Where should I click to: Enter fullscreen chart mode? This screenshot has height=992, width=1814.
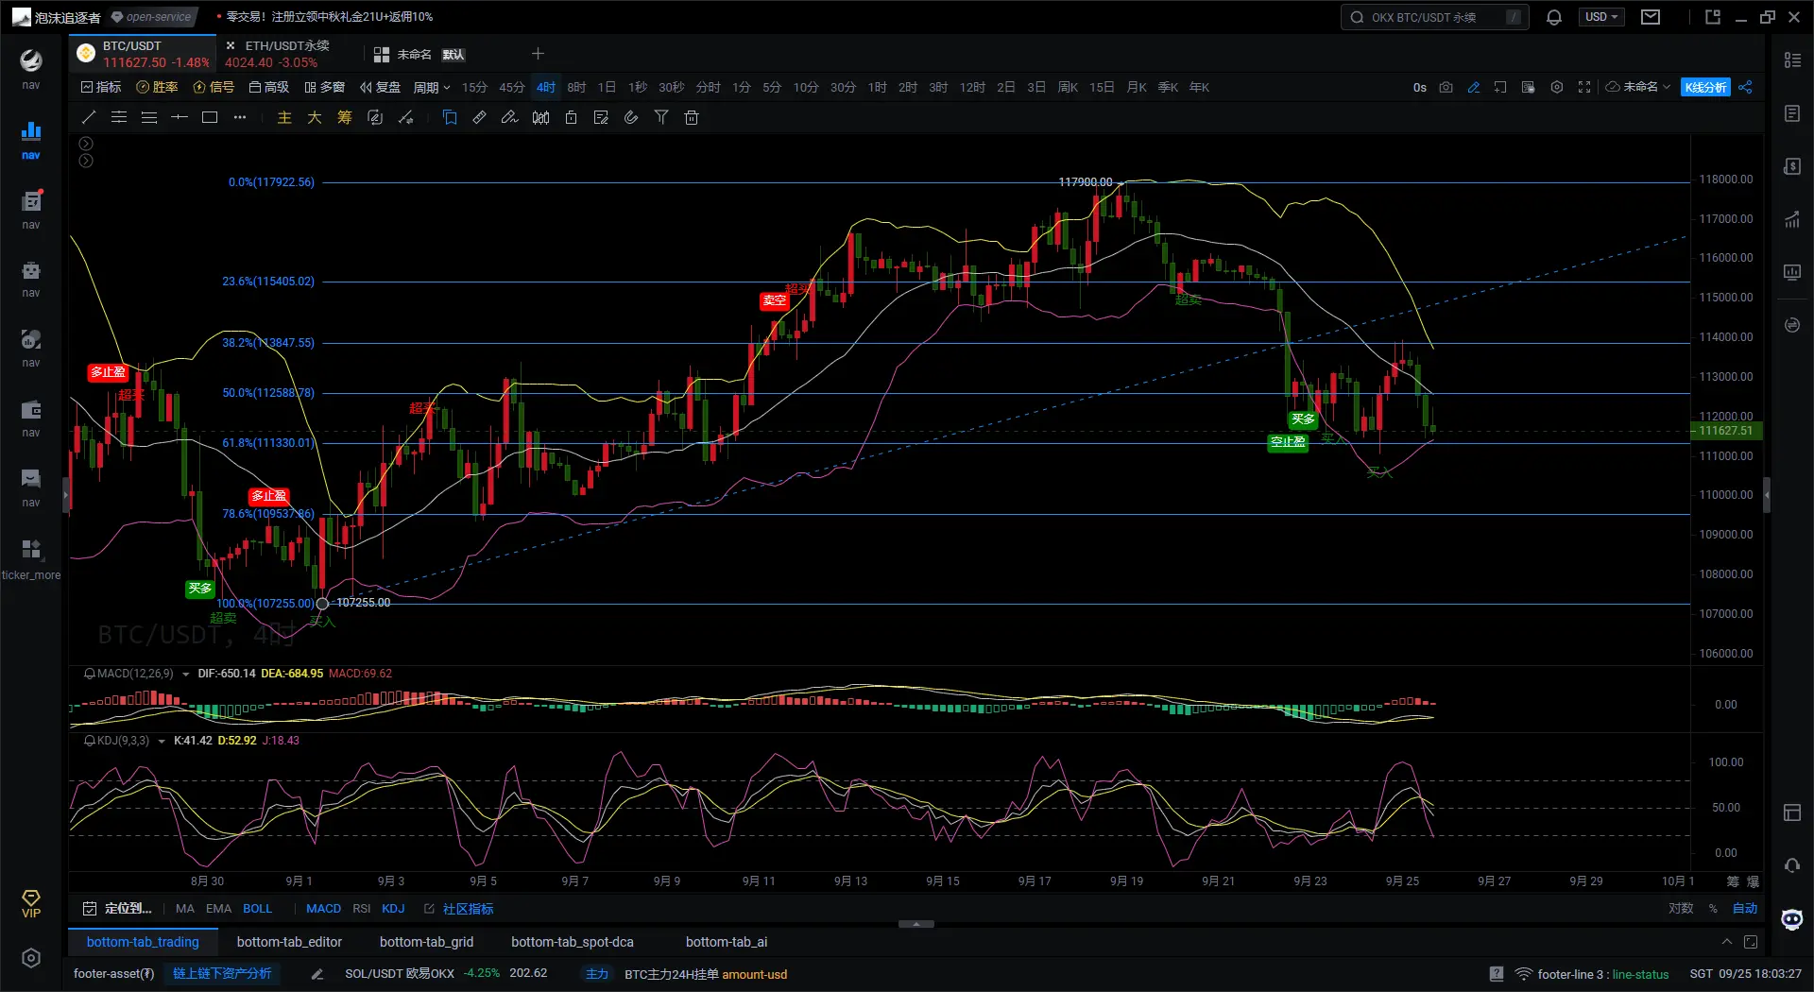point(1584,88)
